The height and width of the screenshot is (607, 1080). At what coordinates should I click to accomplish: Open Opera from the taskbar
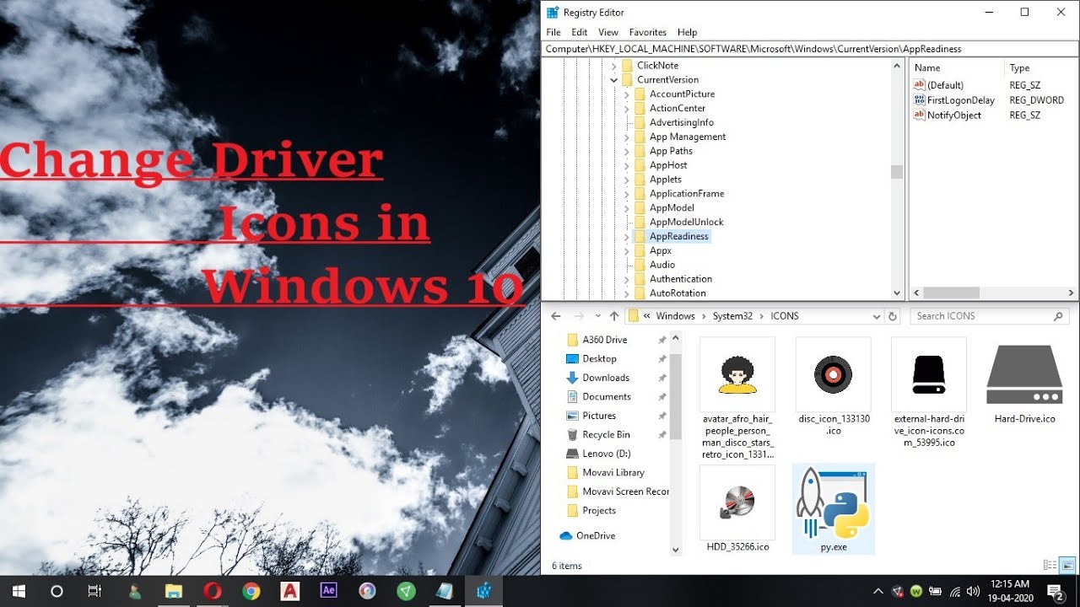click(x=212, y=591)
